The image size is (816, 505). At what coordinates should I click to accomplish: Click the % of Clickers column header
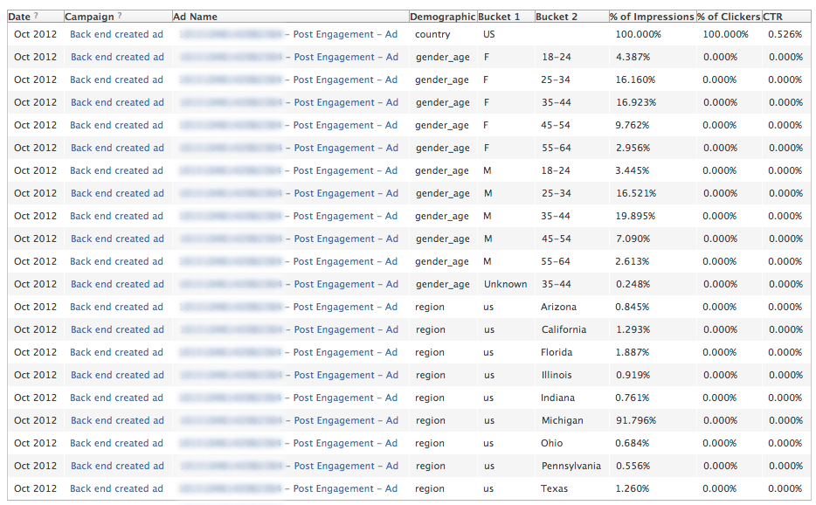coord(729,17)
